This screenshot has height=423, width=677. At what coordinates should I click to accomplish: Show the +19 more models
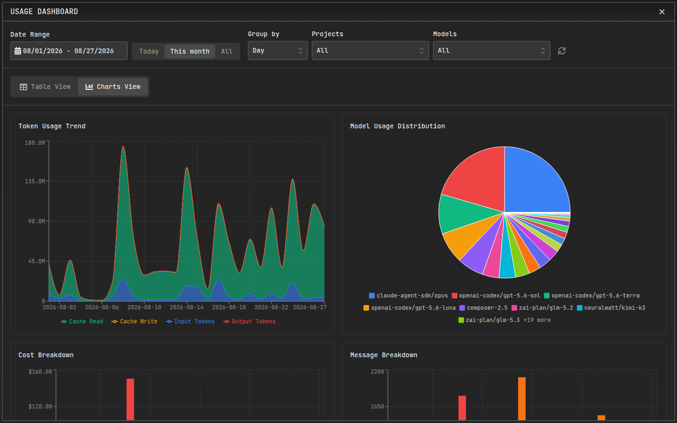pos(537,320)
